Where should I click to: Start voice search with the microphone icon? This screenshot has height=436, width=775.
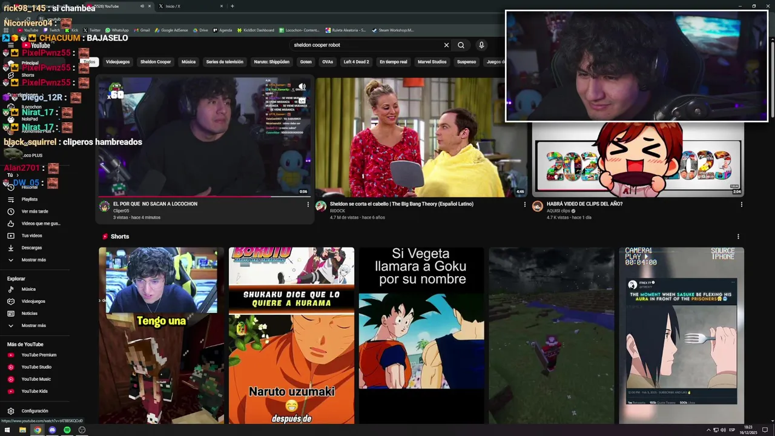point(481,45)
